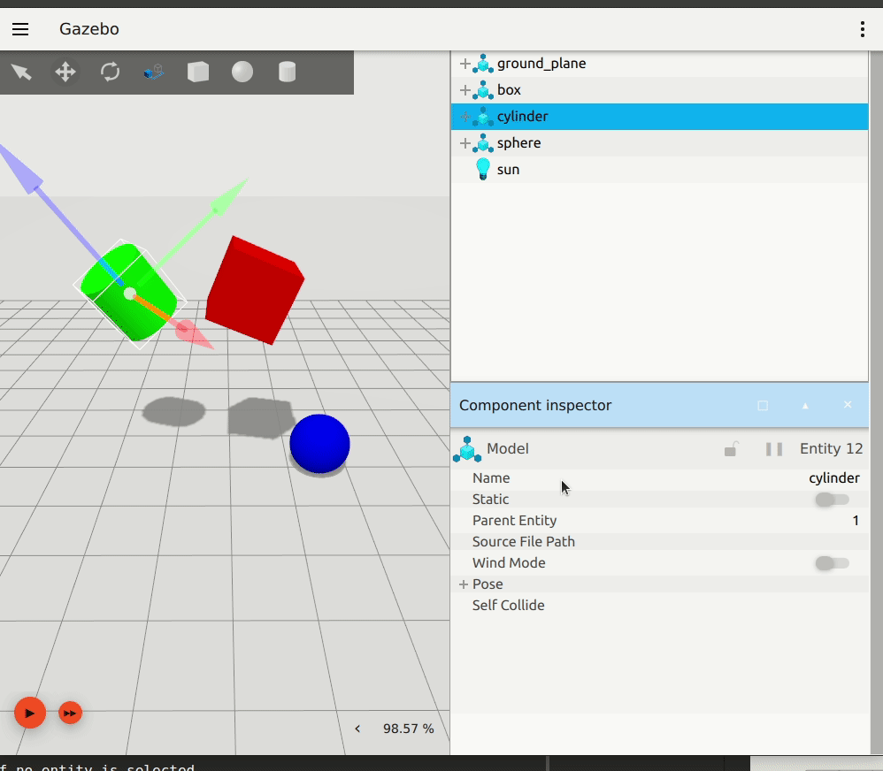Click the sun light bulb icon
Image resolution: width=883 pixels, height=771 pixels.
(x=483, y=170)
